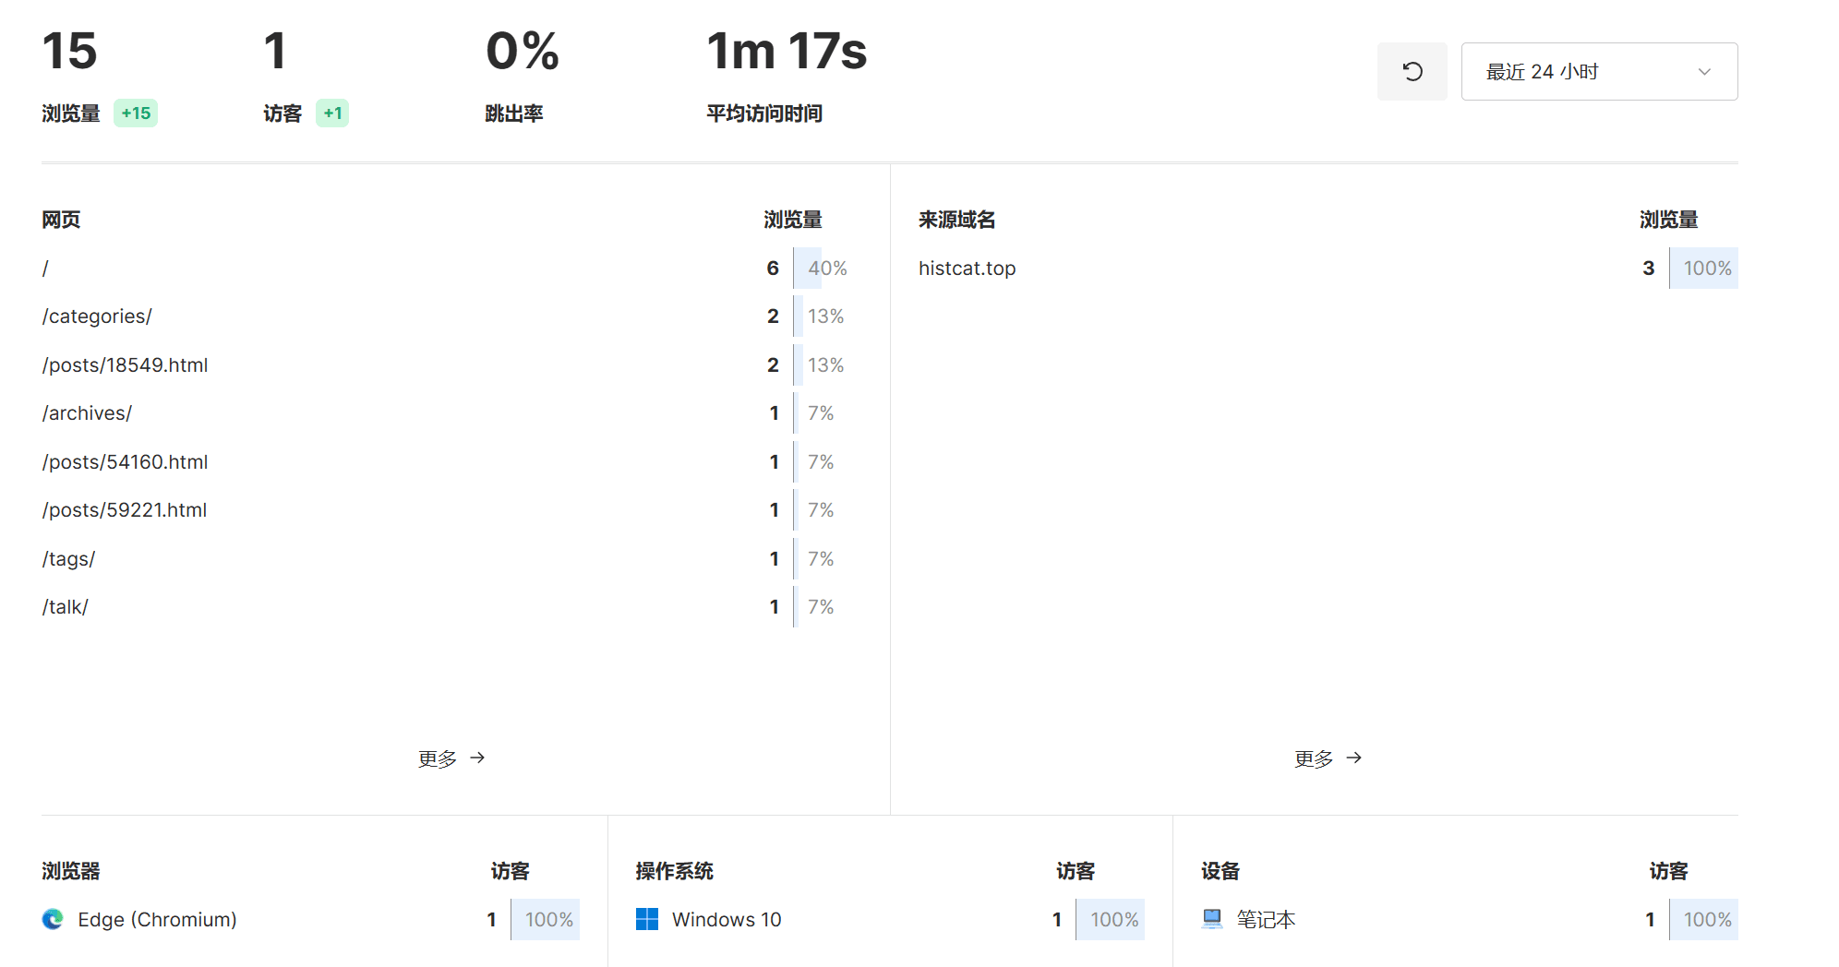
Task: Click the dropdown chevron beside 最近 24 小时
Action: [x=1704, y=72]
